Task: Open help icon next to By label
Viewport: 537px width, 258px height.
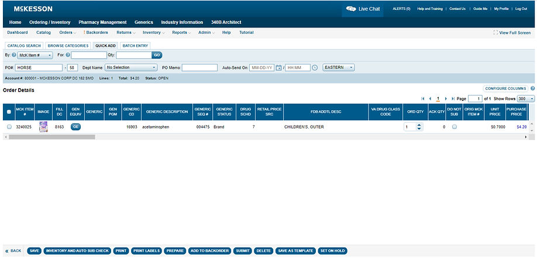Action: [13, 55]
